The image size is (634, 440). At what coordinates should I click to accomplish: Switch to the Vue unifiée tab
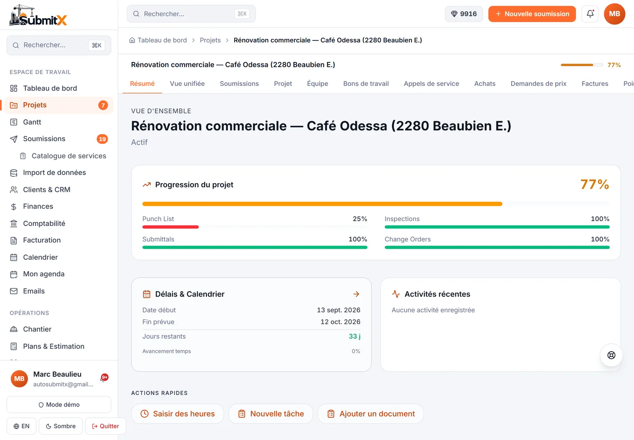pyautogui.click(x=187, y=84)
